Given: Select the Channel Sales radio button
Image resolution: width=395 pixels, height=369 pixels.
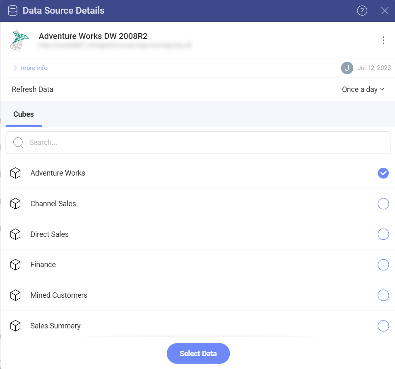Looking at the screenshot, I should pos(383,204).
